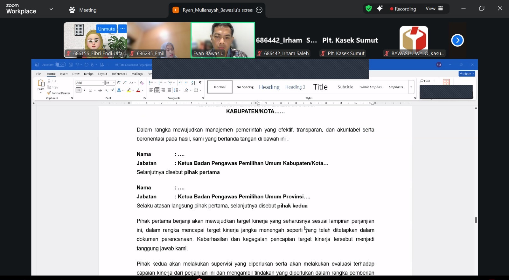This screenshot has height=280, width=509.
Task: Toggle the AutoSave switch in Word
Action: [x=60, y=65]
